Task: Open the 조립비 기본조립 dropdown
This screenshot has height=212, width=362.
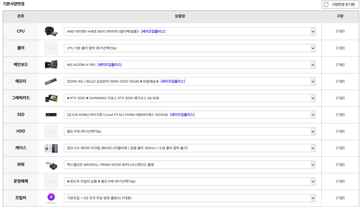Action: coord(190,198)
